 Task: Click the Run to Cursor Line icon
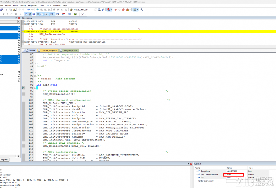click(16, 14)
